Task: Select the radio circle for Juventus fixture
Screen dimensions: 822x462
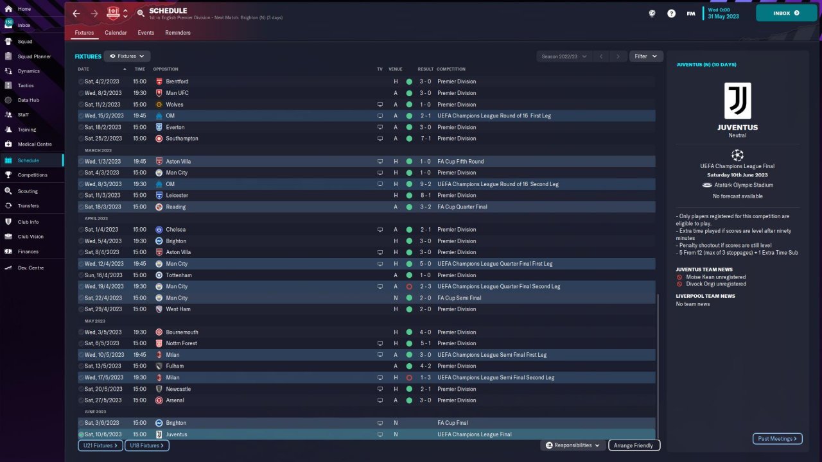Action: tap(81, 434)
